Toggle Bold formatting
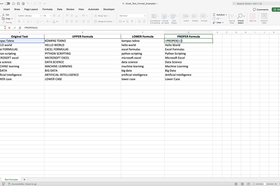 point(19,22)
